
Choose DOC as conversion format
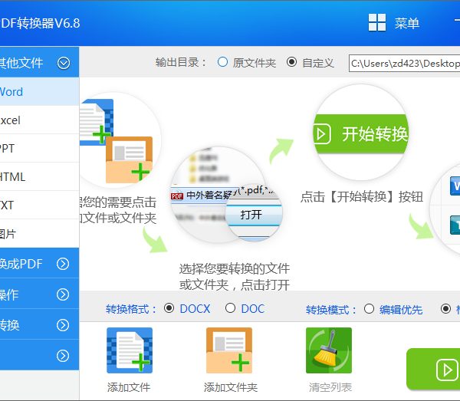229,308
